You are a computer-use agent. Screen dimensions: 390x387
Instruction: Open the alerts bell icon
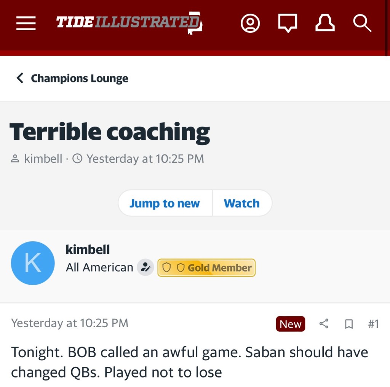pos(325,23)
